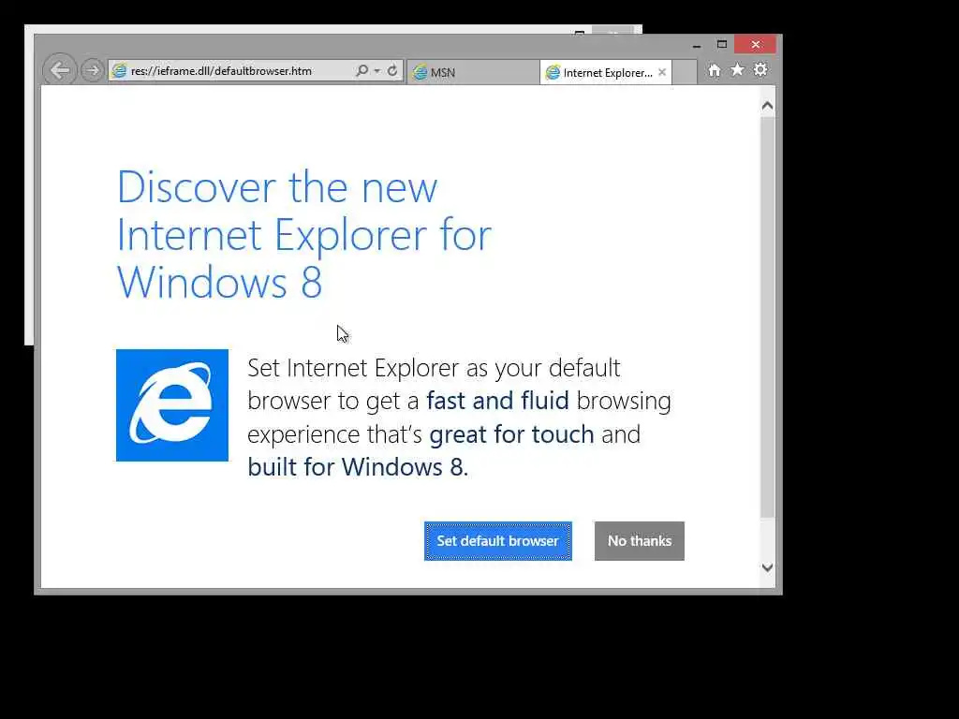The image size is (959, 719).
Task: Click 'built for Windows 8.' text
Action: tap(358, 467)
